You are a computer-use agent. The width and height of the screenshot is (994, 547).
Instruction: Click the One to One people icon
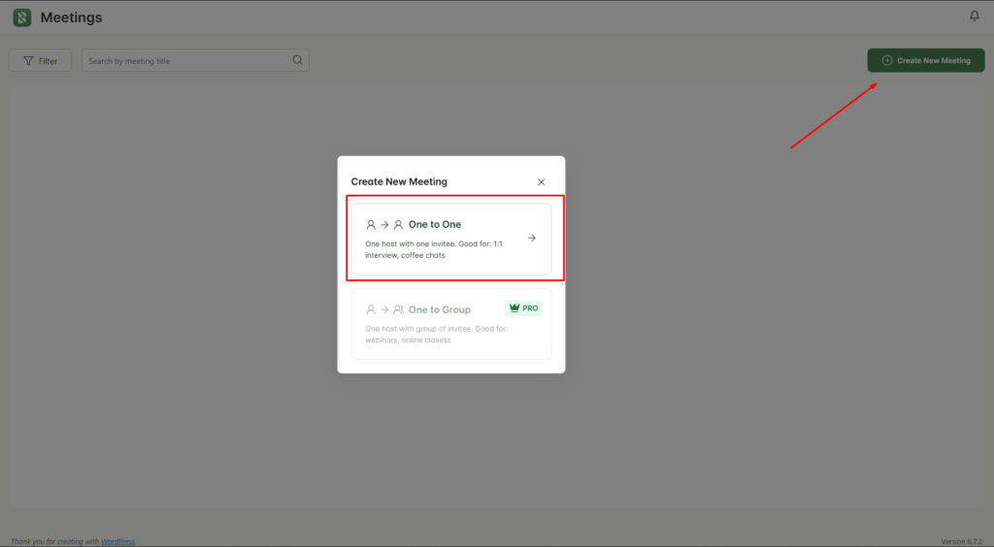click(x=384, y=225)
